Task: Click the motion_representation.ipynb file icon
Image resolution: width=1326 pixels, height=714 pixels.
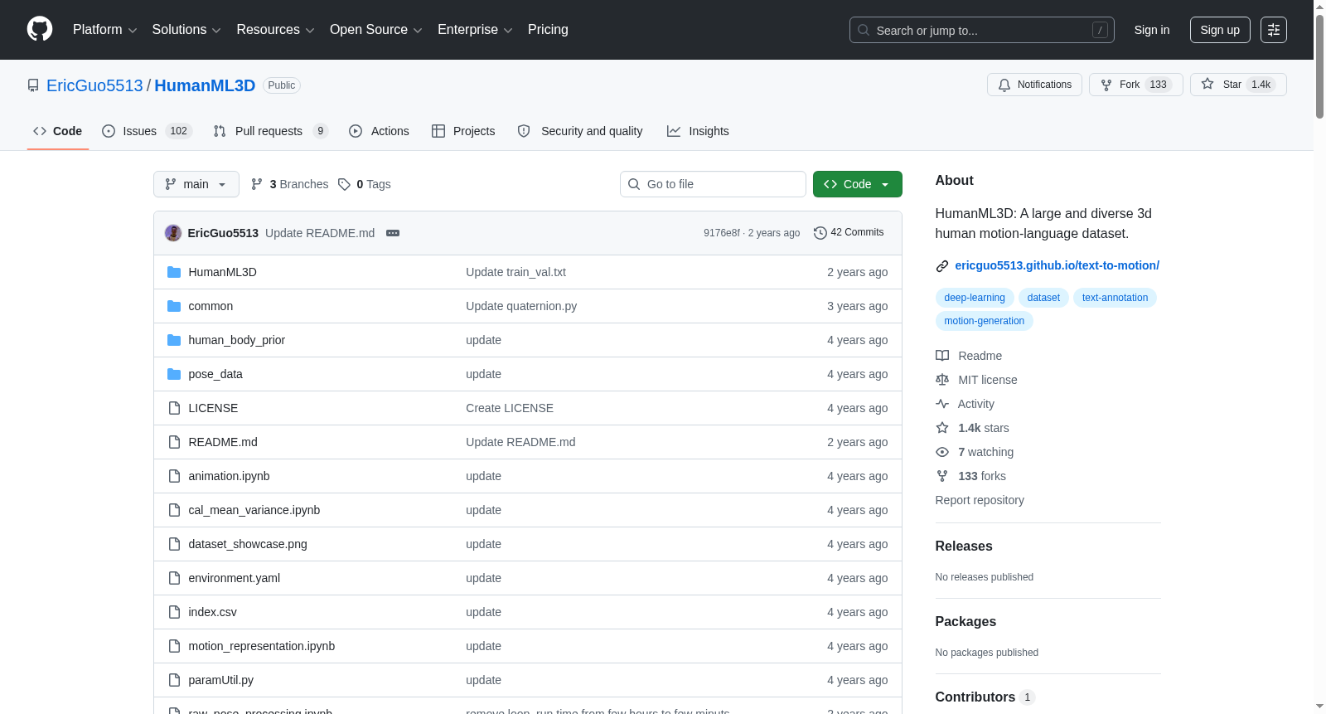Action: point(174,646)
